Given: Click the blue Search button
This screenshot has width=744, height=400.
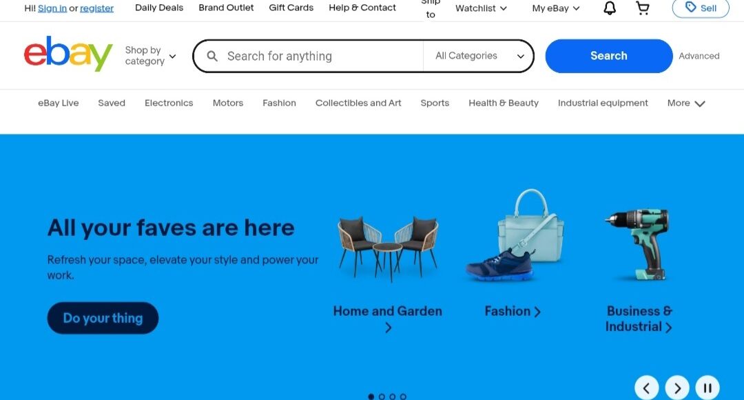Looking at the screenshot, I should pyautogui.click(x=609, y=56).
